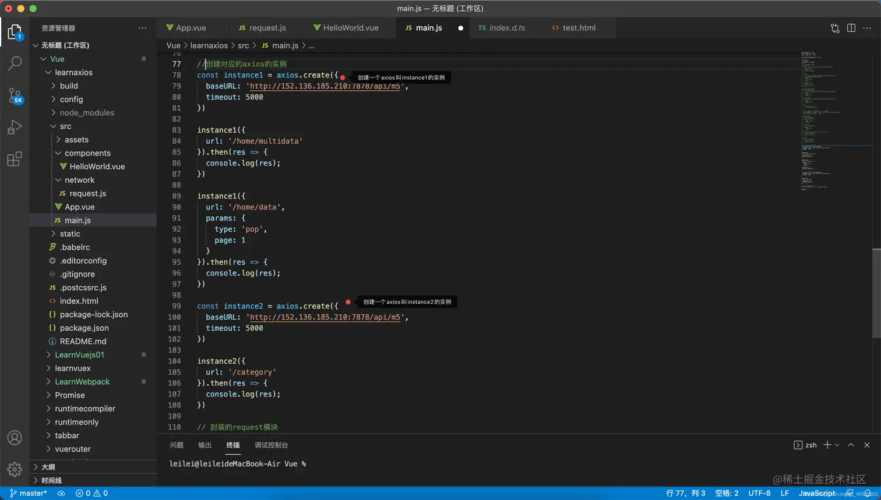
Task: Click the Open Changes compare icon
Action: pos(835,28)
